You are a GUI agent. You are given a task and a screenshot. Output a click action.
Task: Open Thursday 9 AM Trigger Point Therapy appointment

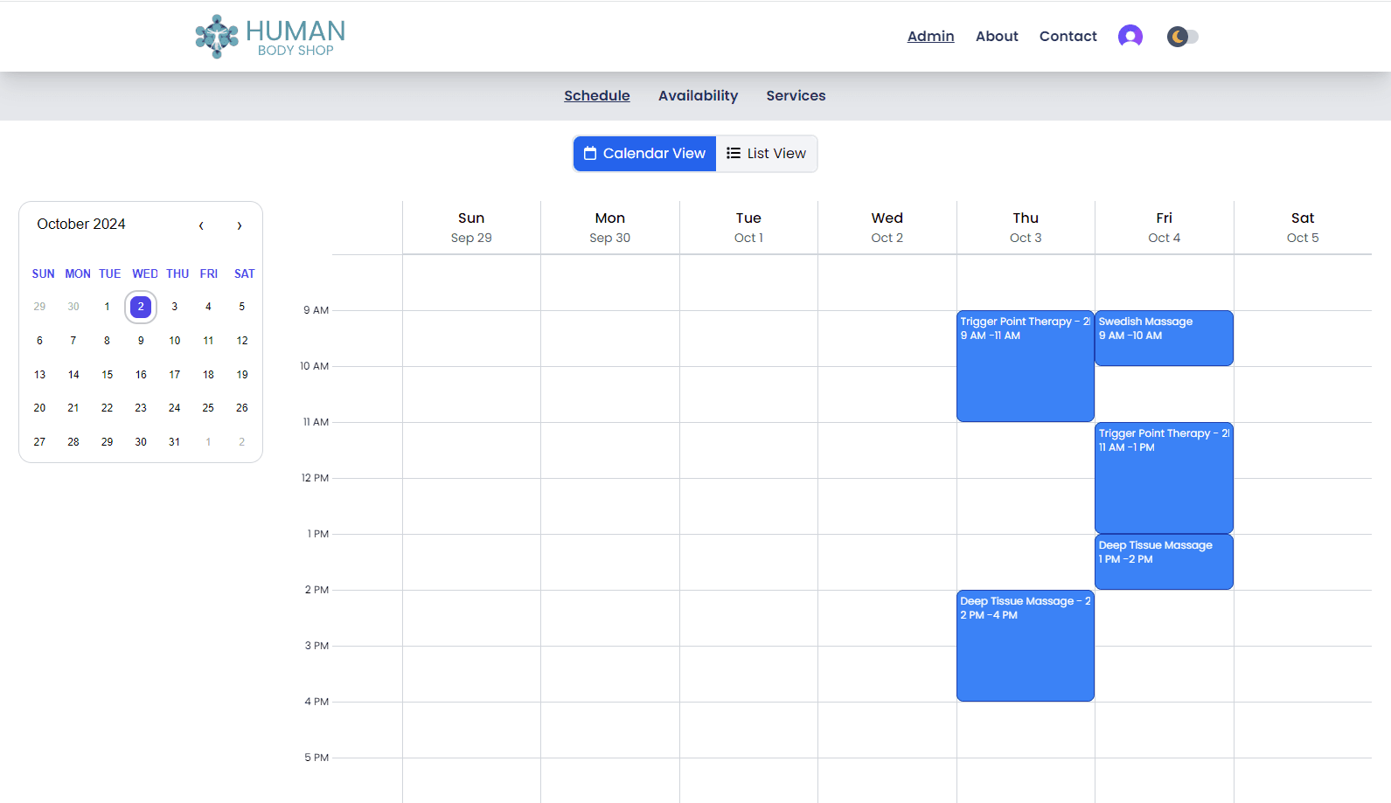pos(1025,367)
